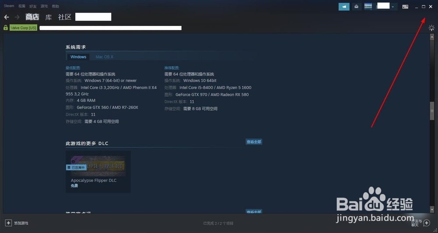Open the announcements megaphone icon
438x233 pixels.
coord(344,7)
